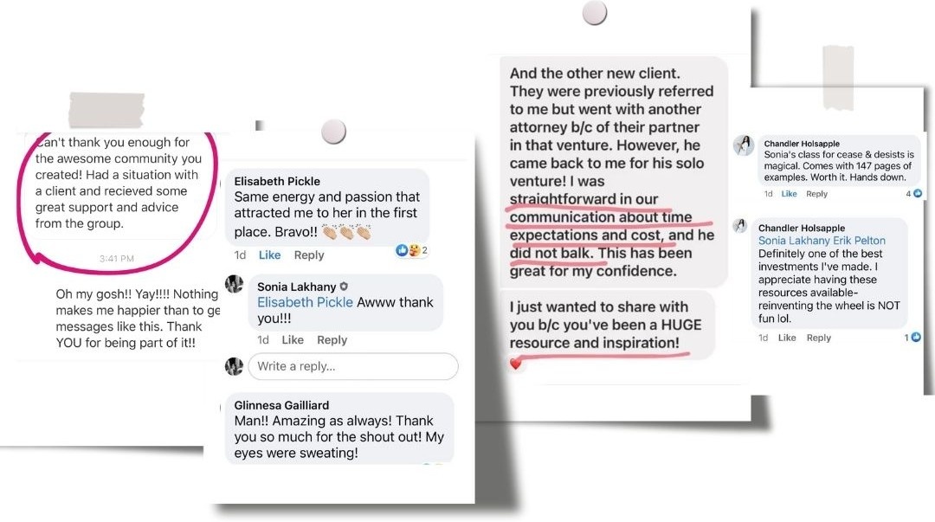This screenshot has height=522, width=935.
Task: Click the avatar beside the Write a reply box
Action: 235,365
